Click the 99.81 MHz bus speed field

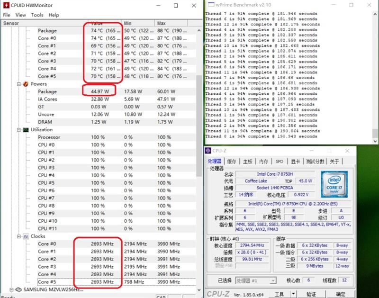tap(252, 259)
